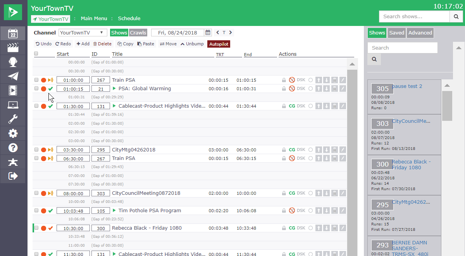465x256 pixels.
Task: Open the pause test 2 show link
Action: click(x=407, y=86)
